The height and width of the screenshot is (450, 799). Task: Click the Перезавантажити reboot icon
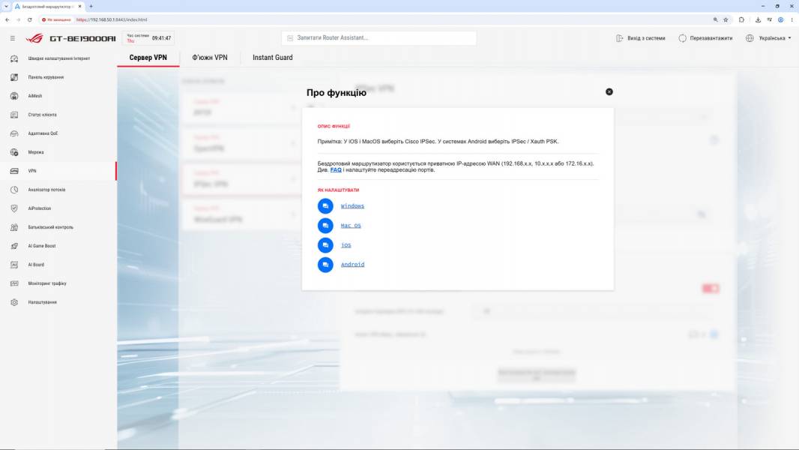point(682,38)
